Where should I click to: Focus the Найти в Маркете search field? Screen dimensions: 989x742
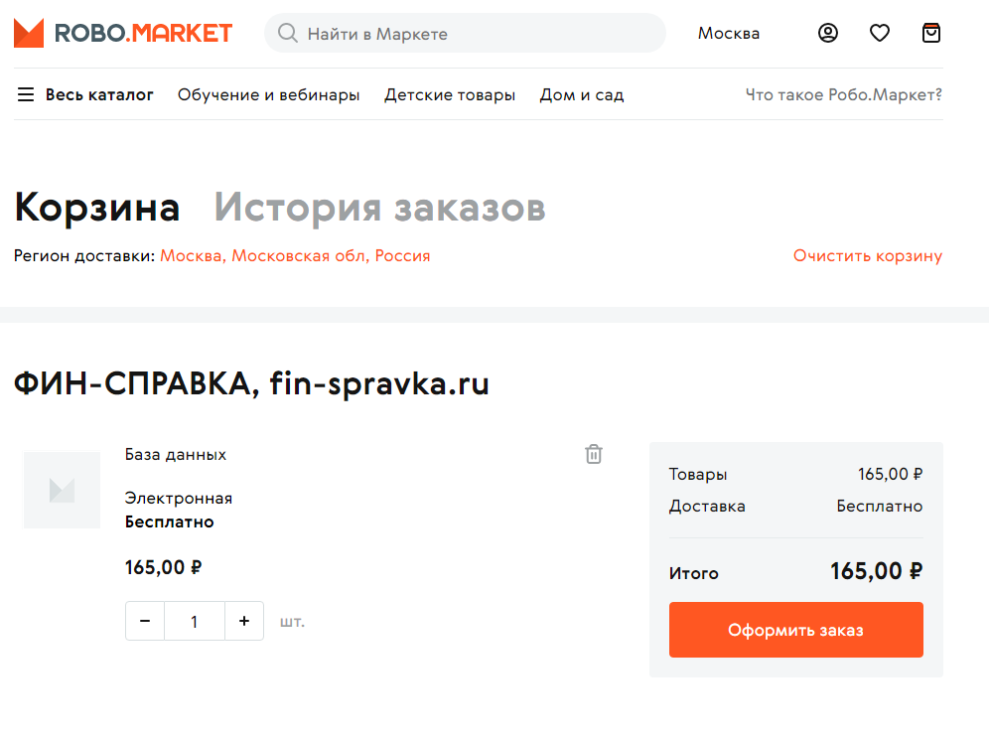(477, 34)
